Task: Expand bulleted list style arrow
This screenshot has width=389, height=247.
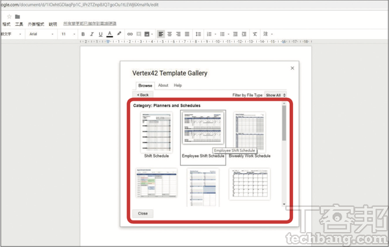Action: [x=228, y=34]
